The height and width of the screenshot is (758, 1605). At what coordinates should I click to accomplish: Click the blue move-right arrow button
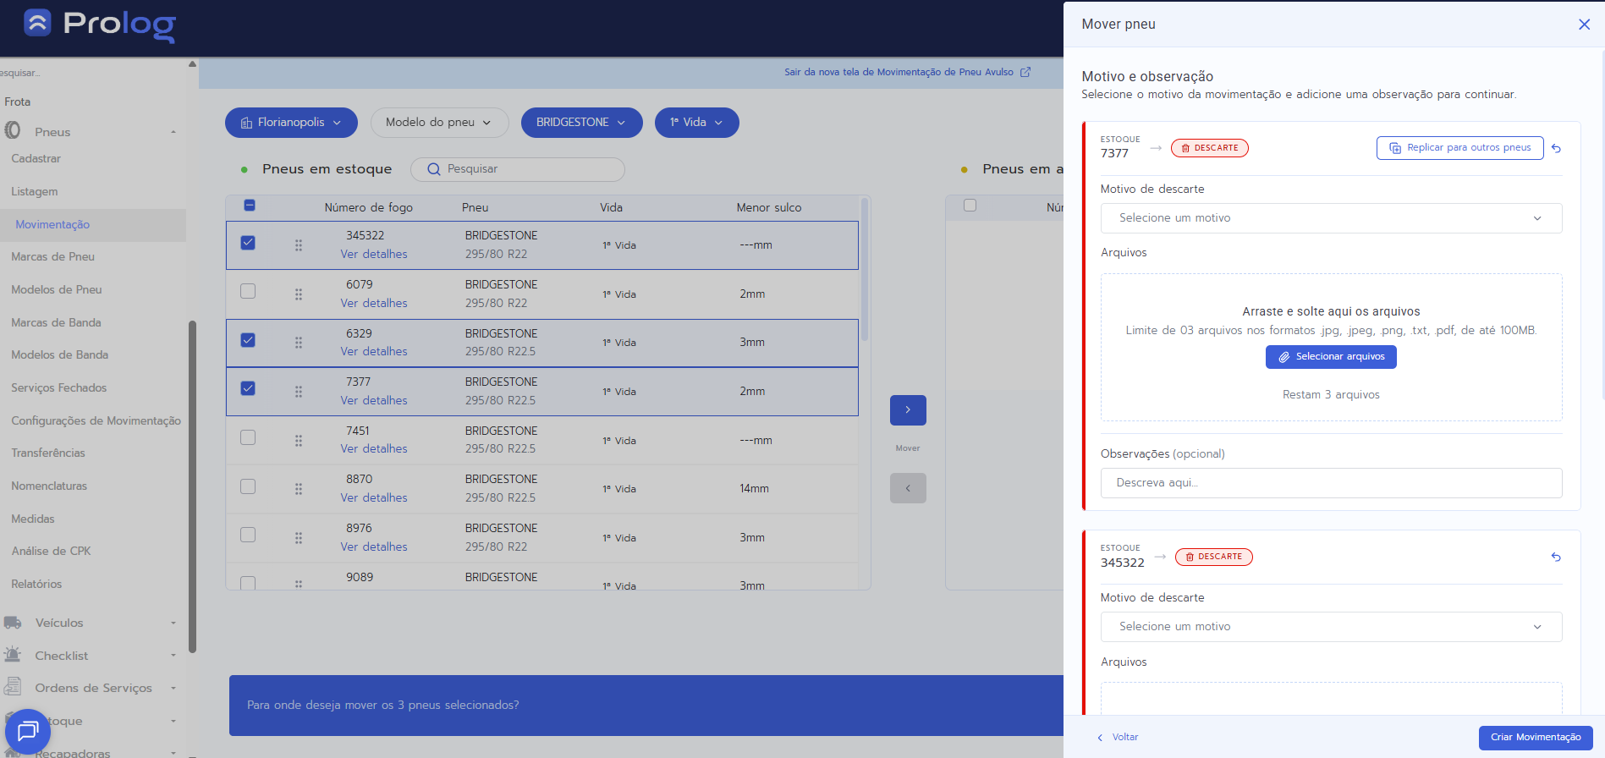click(x=907, y=410)
